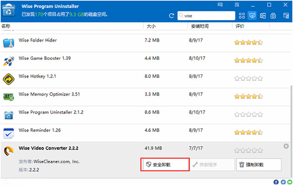Click the 安全卸載 safe uninstall button
Image resolution: width=293 pixels, height=185 pixels.
[x=164, y=164]
